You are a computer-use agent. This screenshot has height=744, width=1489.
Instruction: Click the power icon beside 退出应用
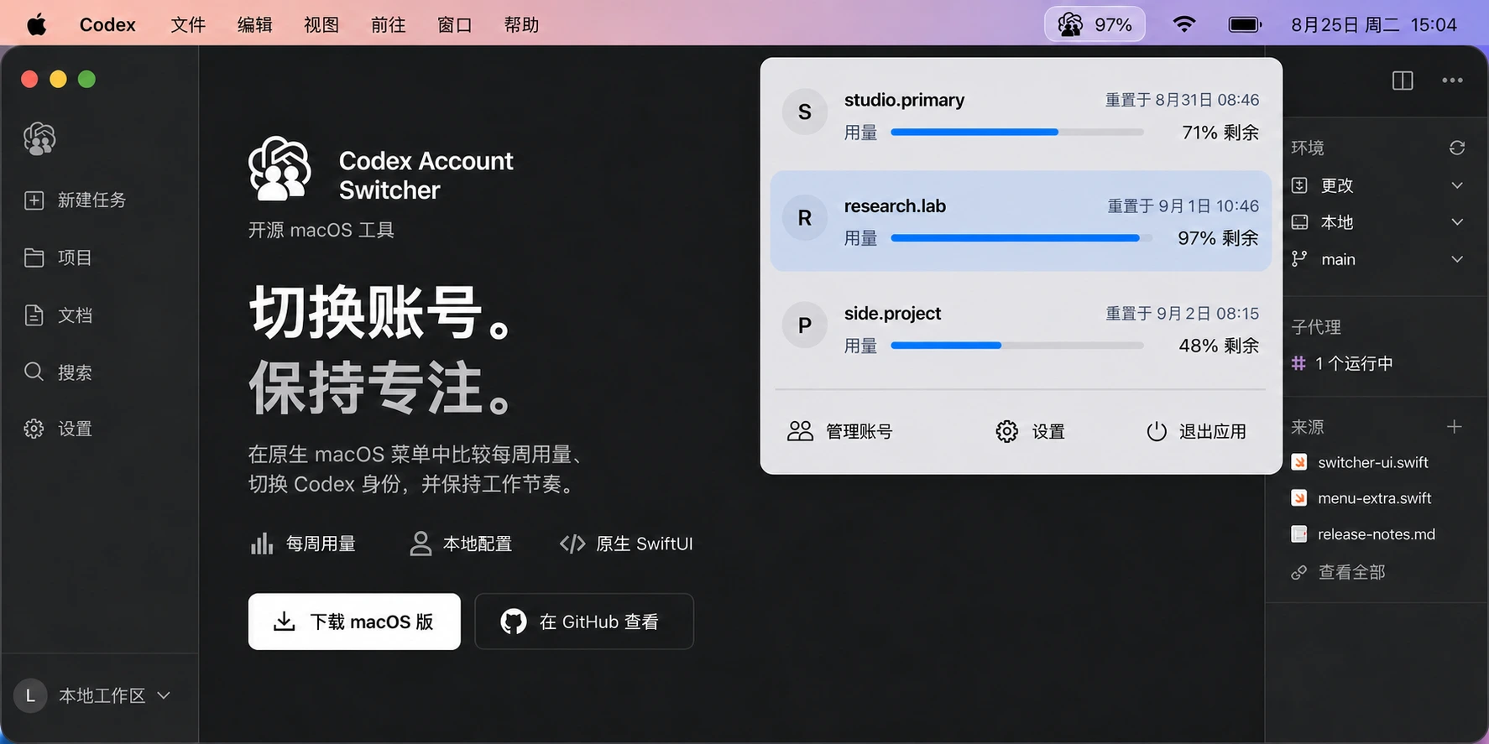(x=1157, y=431)
